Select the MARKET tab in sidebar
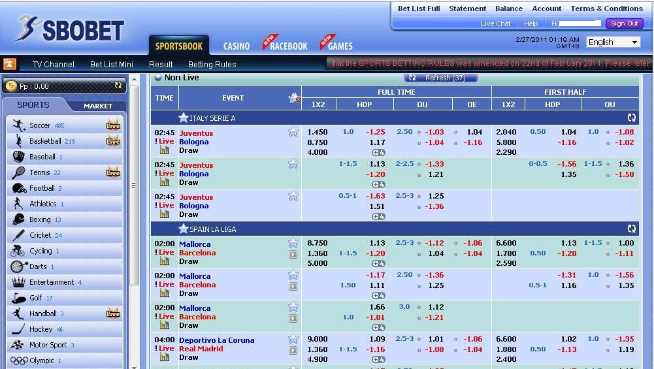The height and width of the screenshot is (369, 654). (98, 106)
